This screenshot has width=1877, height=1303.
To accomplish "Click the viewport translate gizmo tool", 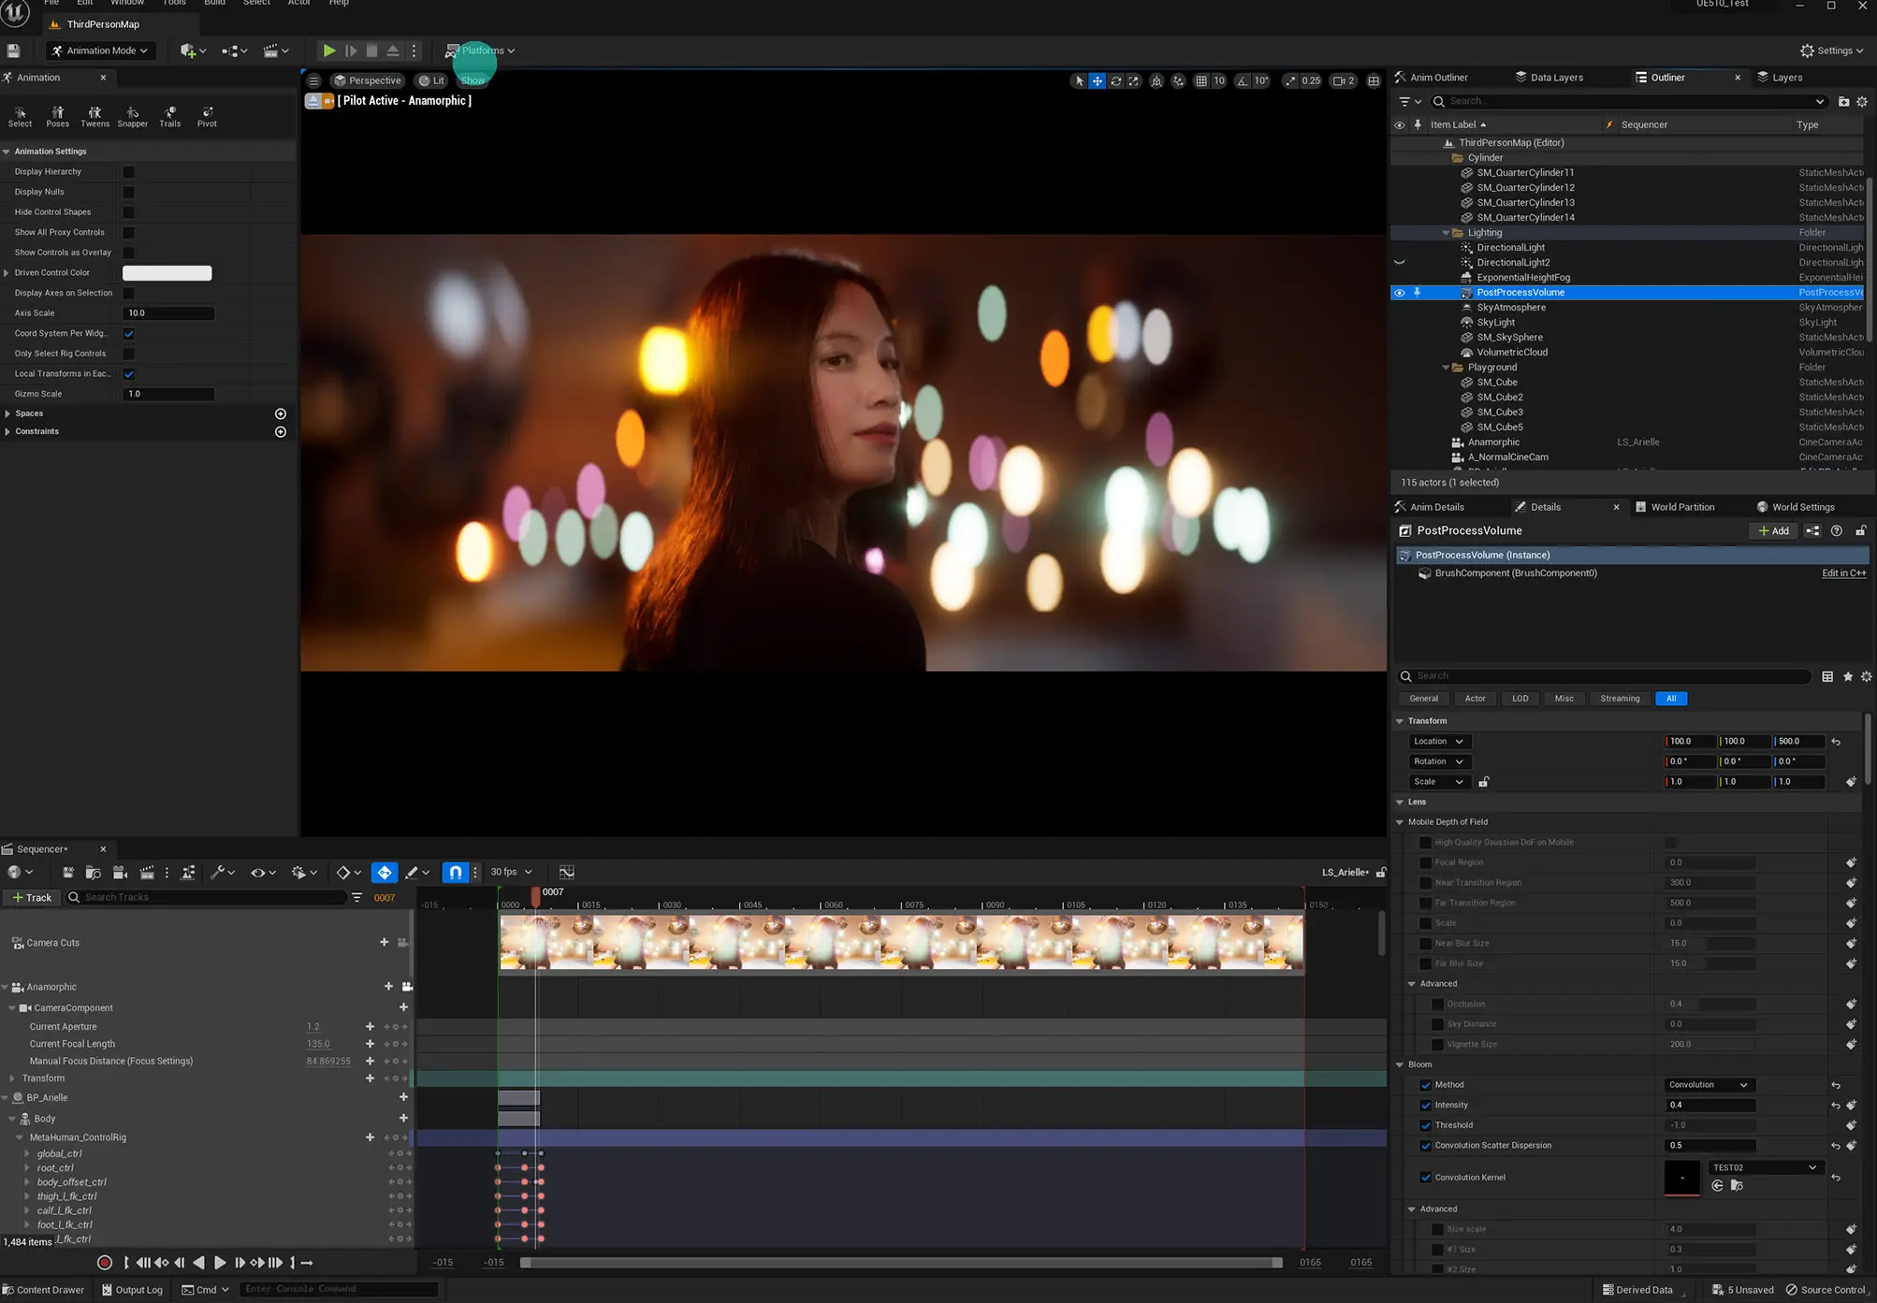I will (x=1097, y=80).
